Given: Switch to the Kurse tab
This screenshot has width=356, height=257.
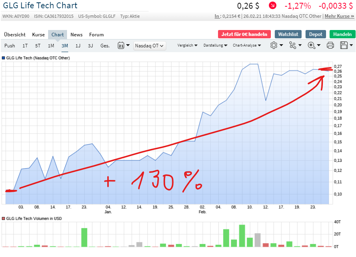Looking at the screenshot, I should pos(38,35).
